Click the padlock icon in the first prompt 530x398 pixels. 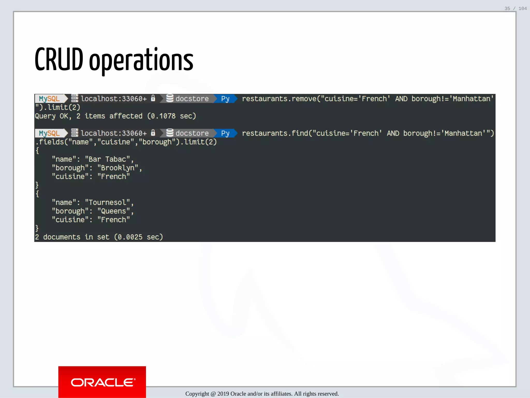153,98
